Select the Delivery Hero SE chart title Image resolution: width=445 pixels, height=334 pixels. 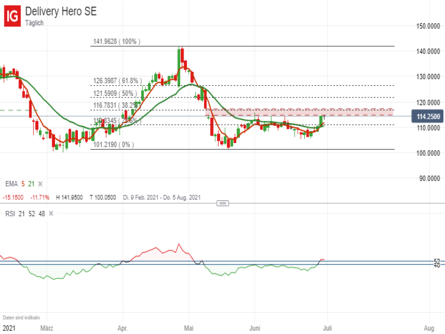(x=61, y=11)
